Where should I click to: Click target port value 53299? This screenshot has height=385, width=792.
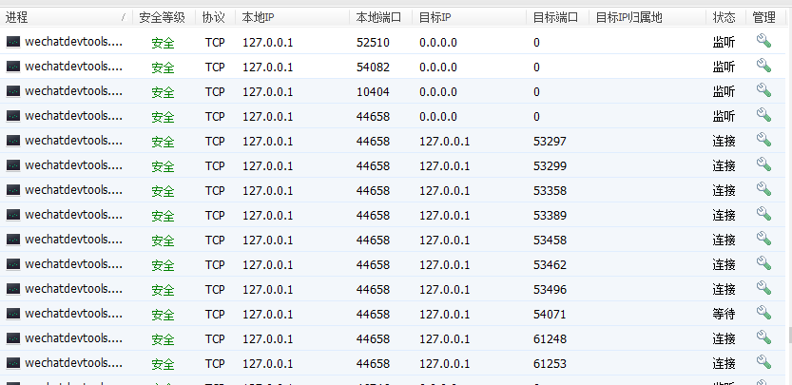(550, 166)
